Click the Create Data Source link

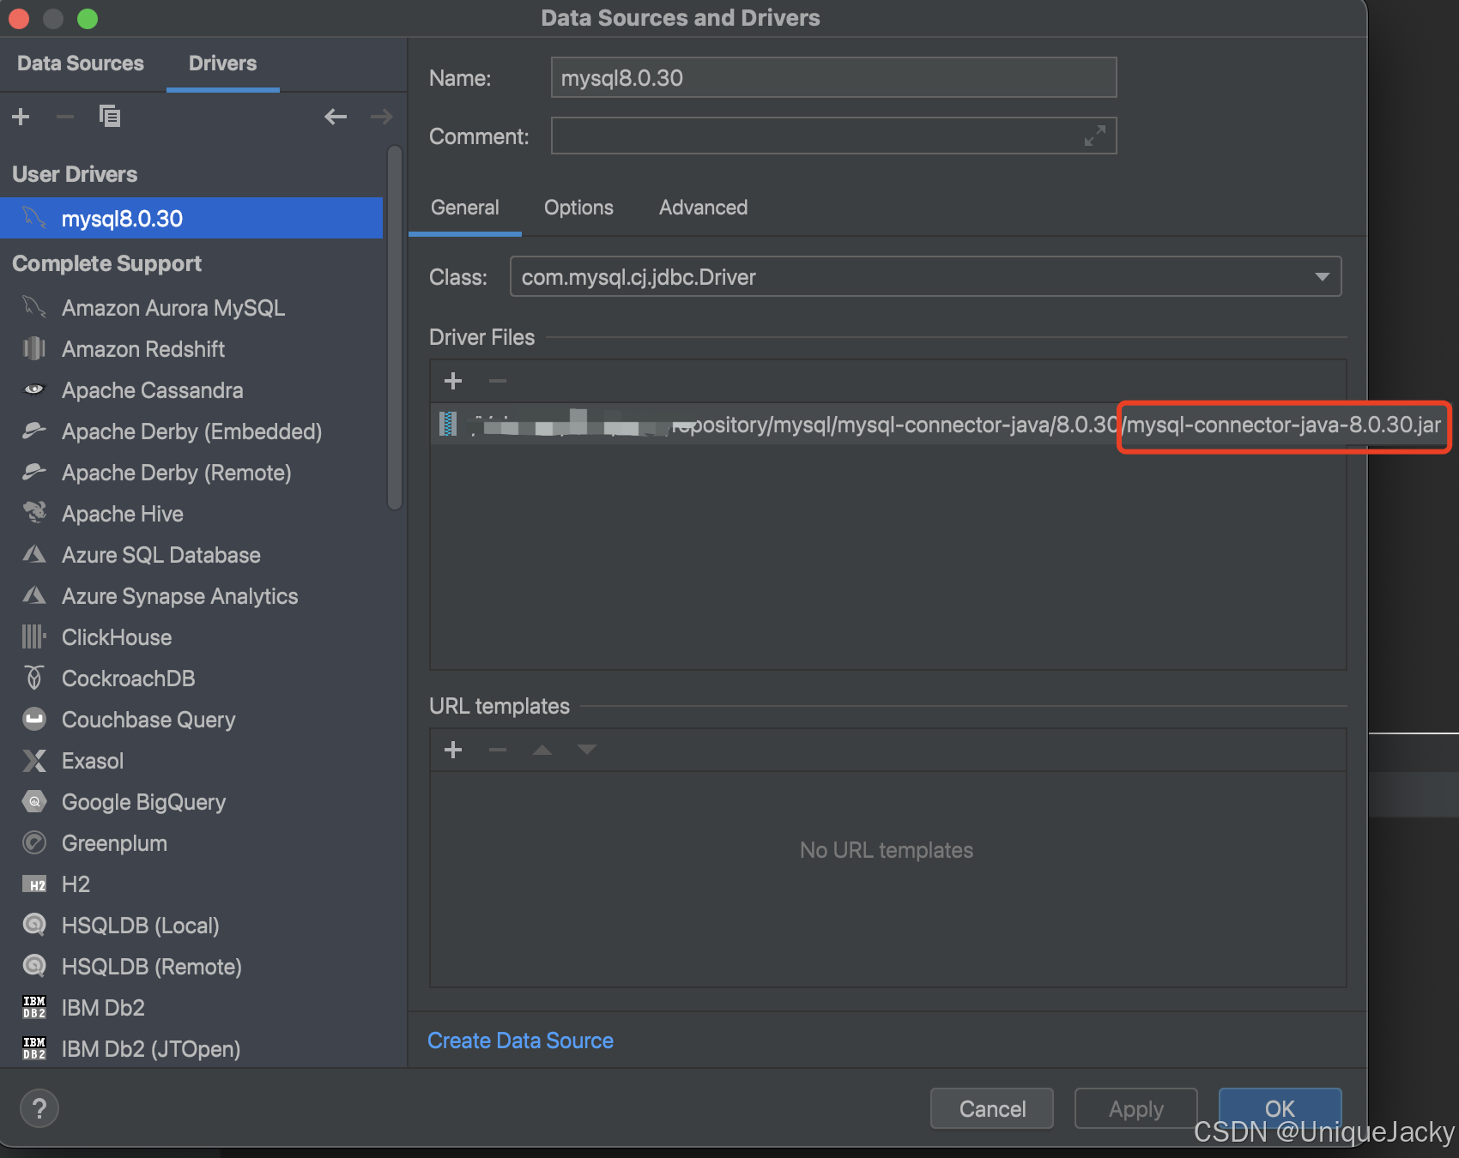click(520, 1040)
